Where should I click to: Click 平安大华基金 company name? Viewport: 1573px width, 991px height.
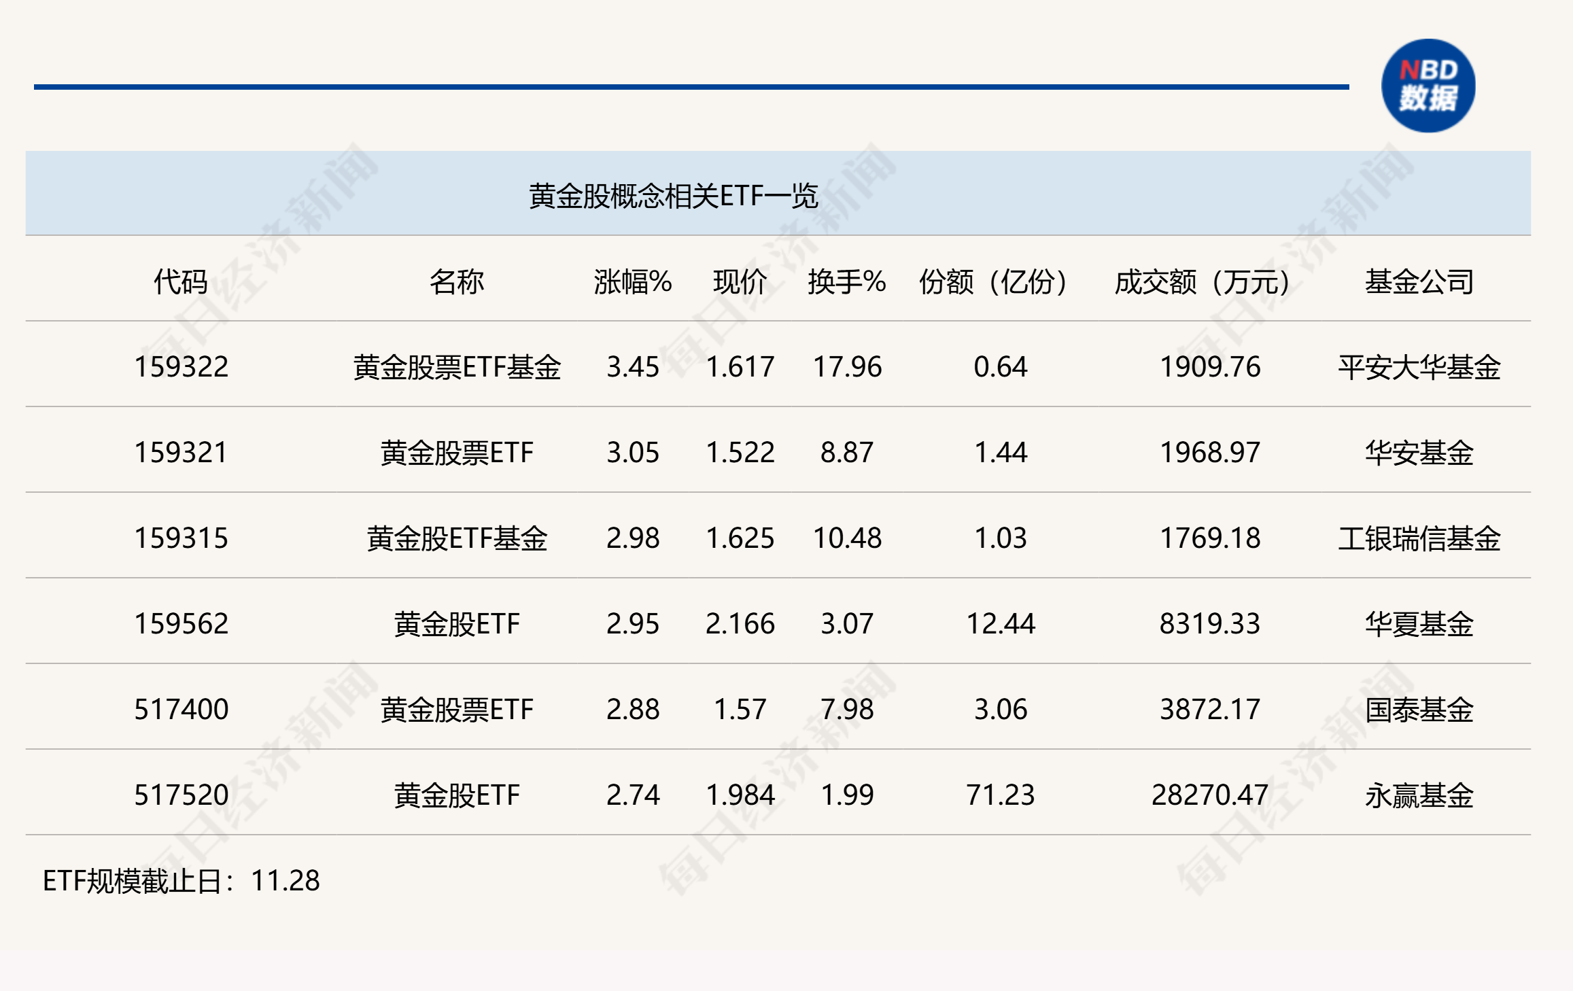pos(1419,367)
